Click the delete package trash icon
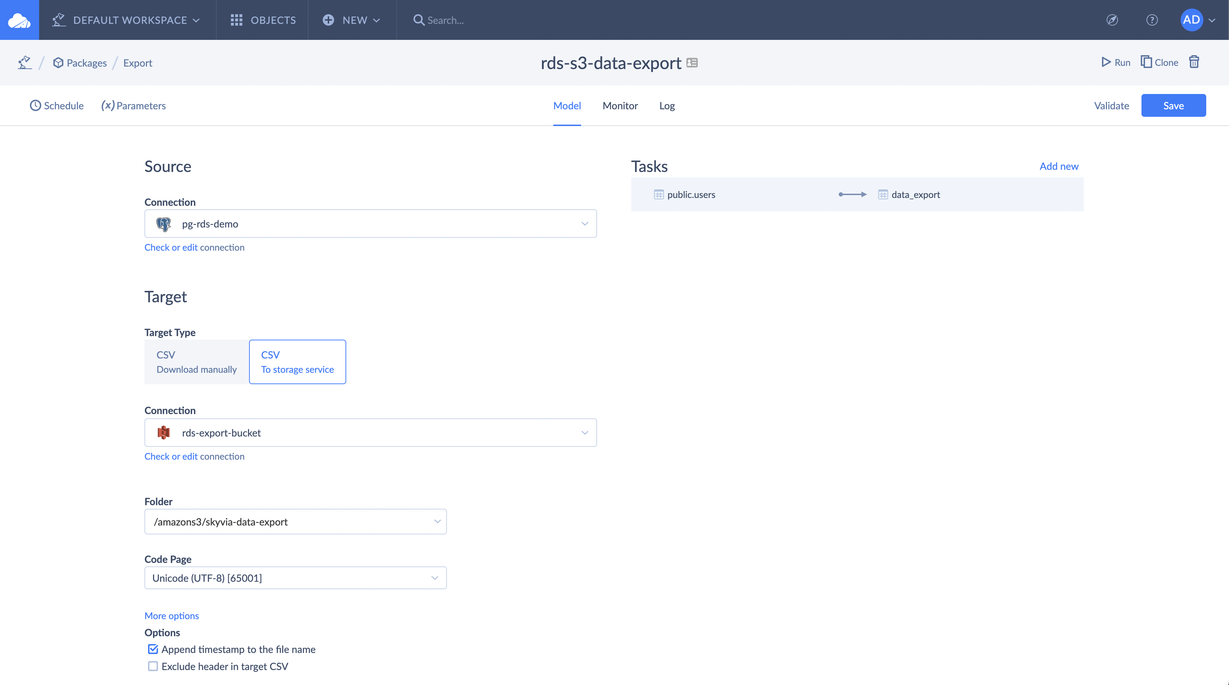The image size is (1229, 685). [1194, 62]
